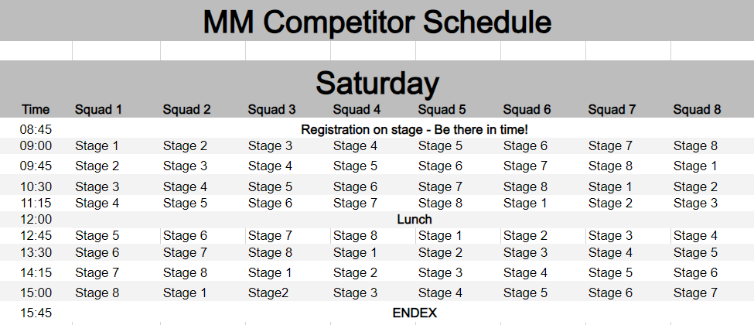Select the Squad 4 column header
This screenshot has width=754, height=325.
[x=357, y=110]
